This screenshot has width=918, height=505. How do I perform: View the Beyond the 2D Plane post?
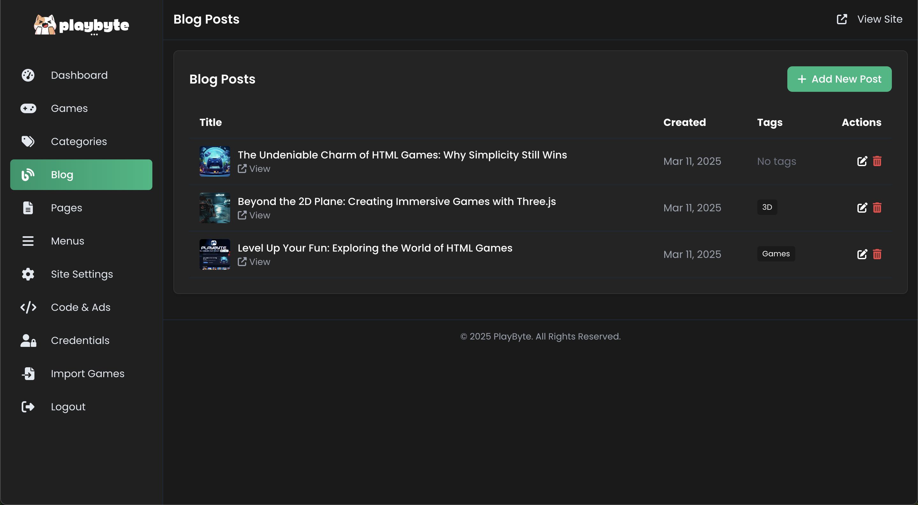tap(254, 215)
